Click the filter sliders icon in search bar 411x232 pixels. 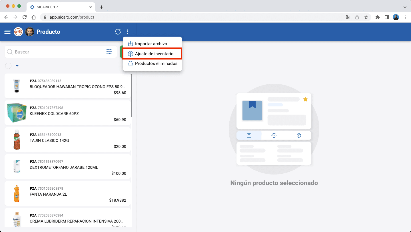click(x=109, y=52)
